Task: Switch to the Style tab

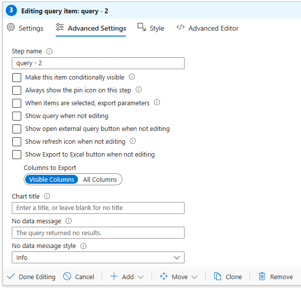Action: pyautogui.click(x=151, y=28)
